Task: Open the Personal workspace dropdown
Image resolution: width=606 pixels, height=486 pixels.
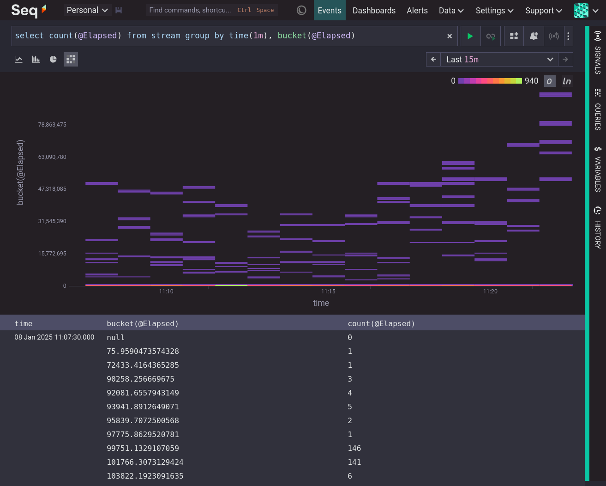Action: (87, 10)
